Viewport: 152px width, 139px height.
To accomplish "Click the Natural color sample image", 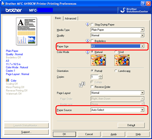I will 98,60.
